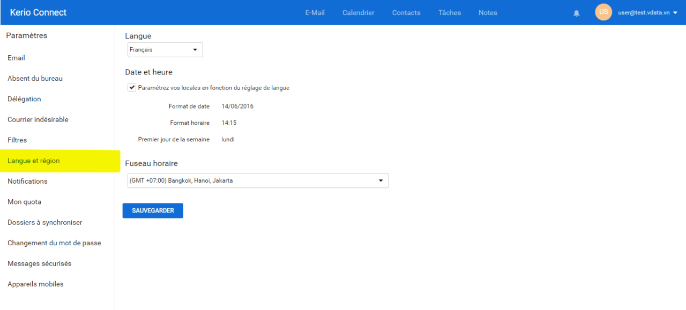Image resolution: width=686 pixels, height=310 pixels.
Task: Uncheck the locale by language checkbox
Action: click(132, 88)
